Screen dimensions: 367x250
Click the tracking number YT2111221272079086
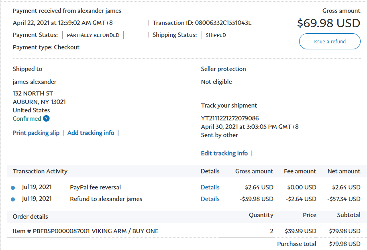pyautogui.click(x=230, y=118)
